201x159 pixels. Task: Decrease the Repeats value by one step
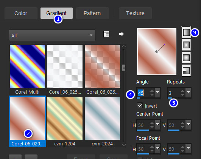pyautogui.click(x=183, y=95)
